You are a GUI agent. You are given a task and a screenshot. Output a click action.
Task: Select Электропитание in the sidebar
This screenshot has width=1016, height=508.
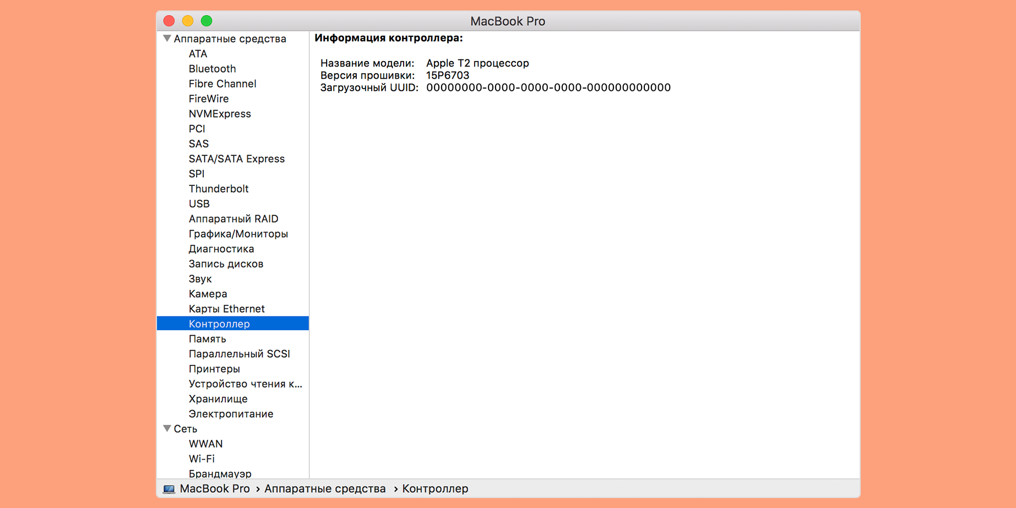coord(231,414)
